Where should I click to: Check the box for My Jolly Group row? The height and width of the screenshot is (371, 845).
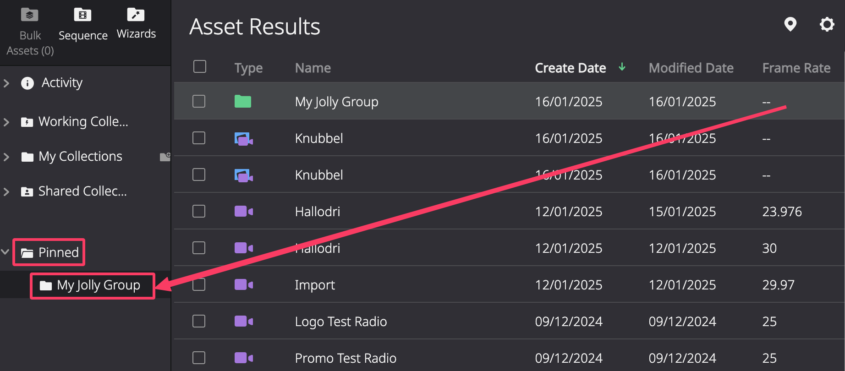coord(199,101)
